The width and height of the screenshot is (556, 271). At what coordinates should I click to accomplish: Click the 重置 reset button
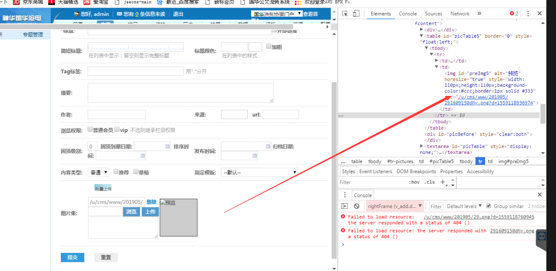coord(106,257)
